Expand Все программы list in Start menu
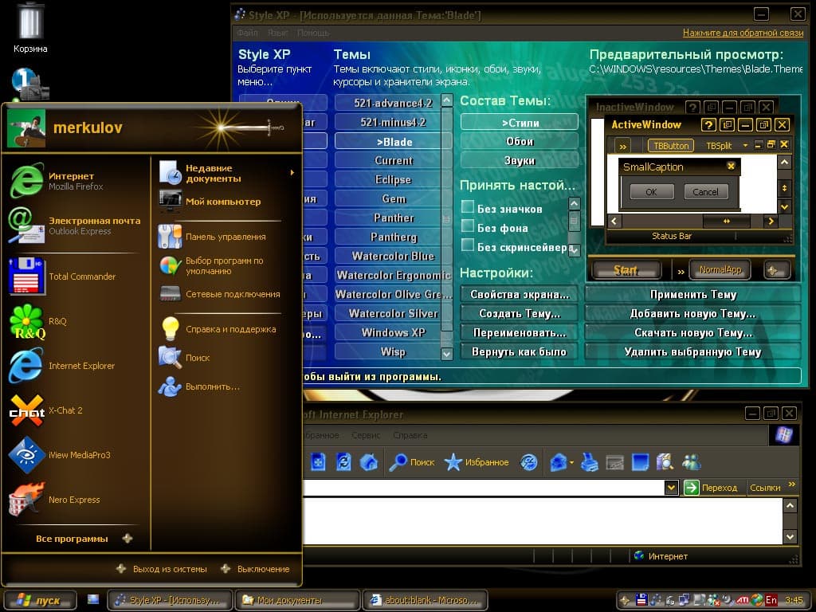Image resolution: width=816 pixels, height=612 pixels. pyautogui.click(x=83, y=539)
